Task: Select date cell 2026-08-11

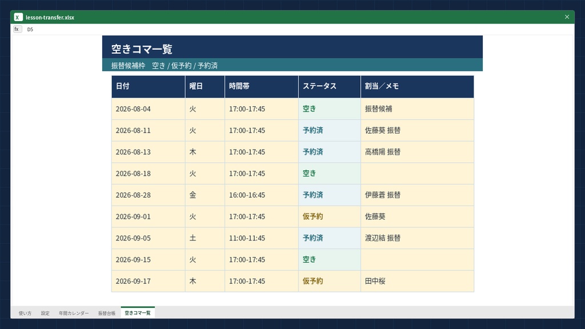Action: point(148,131)
